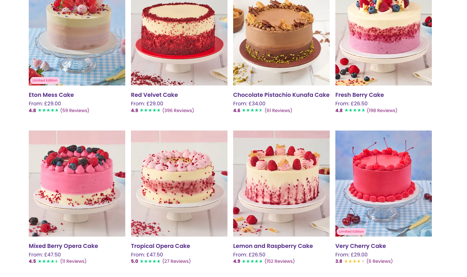Image resolution: width=467 pixels, height=277 pixels.
Task: Click the Eton Mess Cake title link
Action: [x=51, y=95]
